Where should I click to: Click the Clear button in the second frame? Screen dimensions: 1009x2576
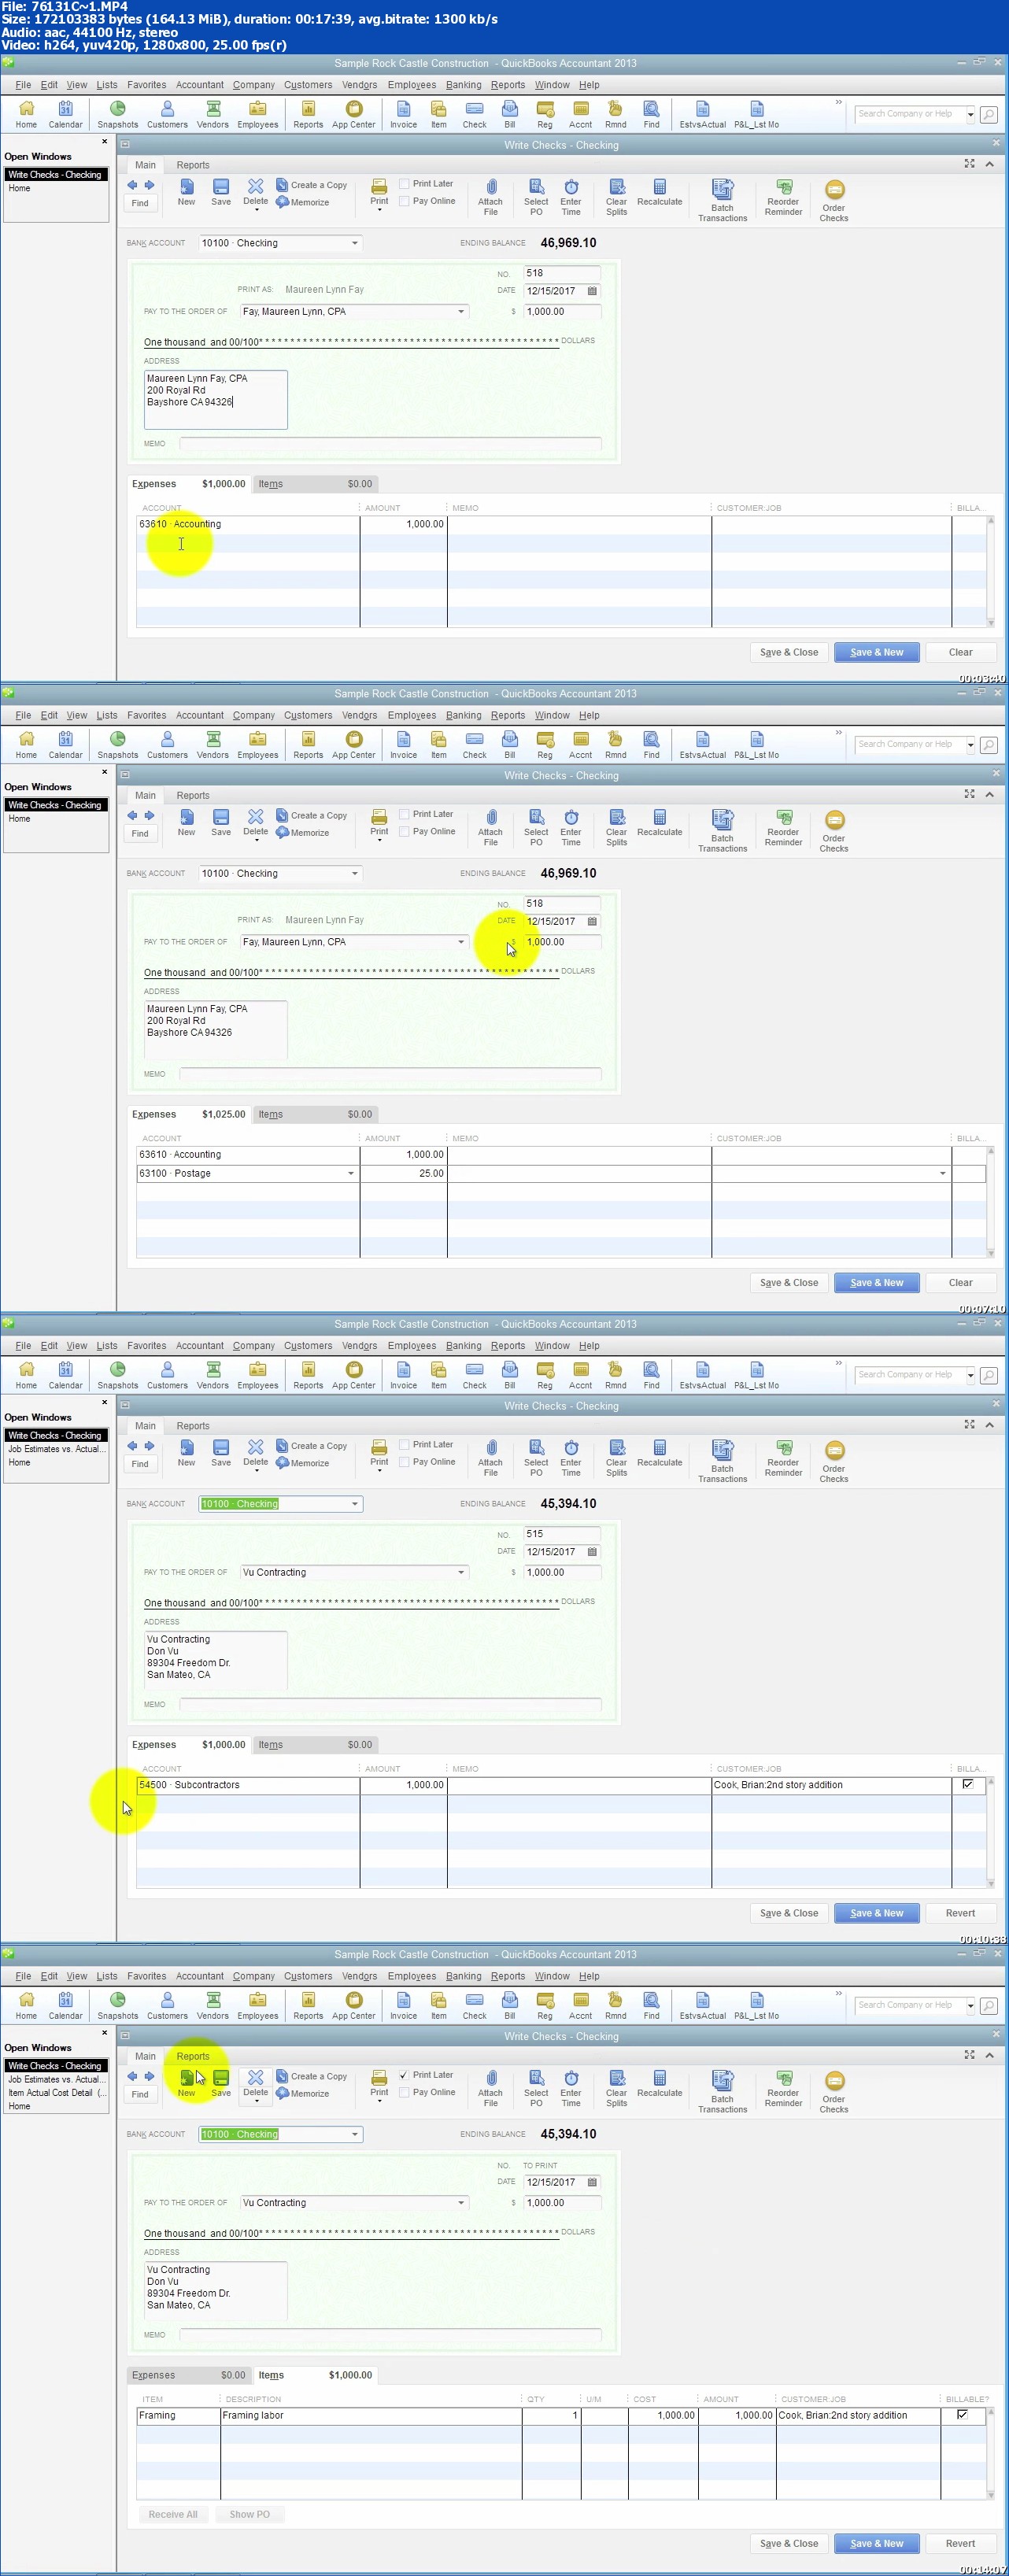pyautogui.click(x=960, y=1282)
